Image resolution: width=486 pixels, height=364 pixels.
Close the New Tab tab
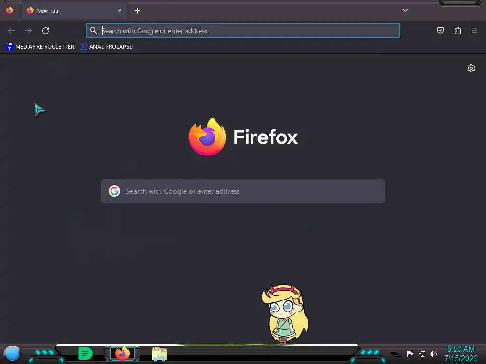120,10
